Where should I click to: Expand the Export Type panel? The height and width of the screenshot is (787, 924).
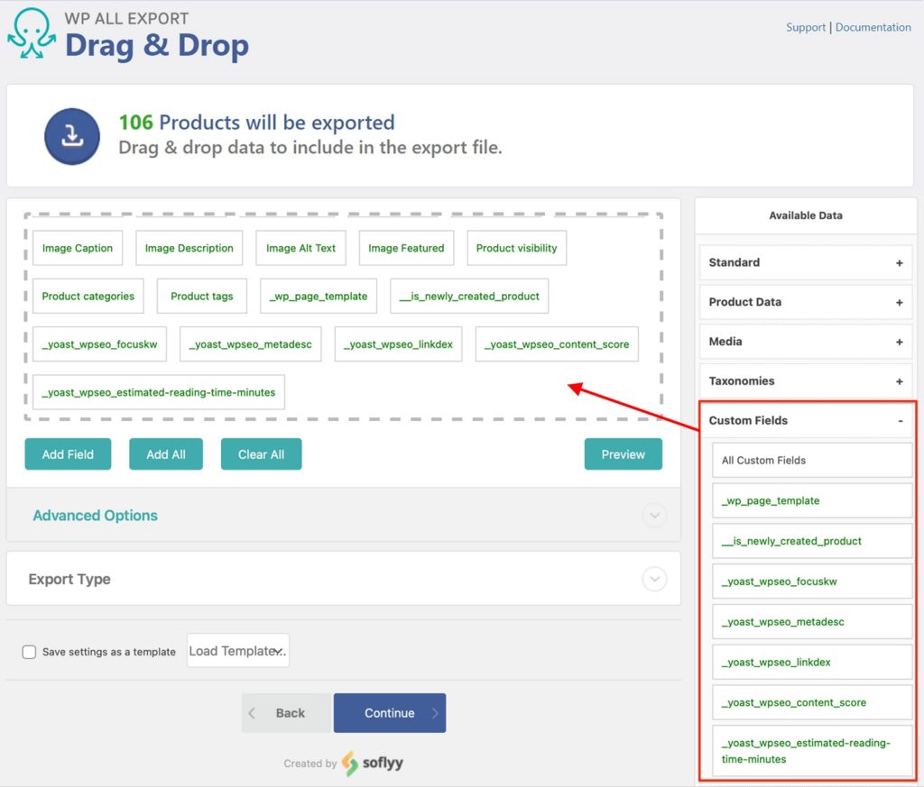click(x=654, y=579)
